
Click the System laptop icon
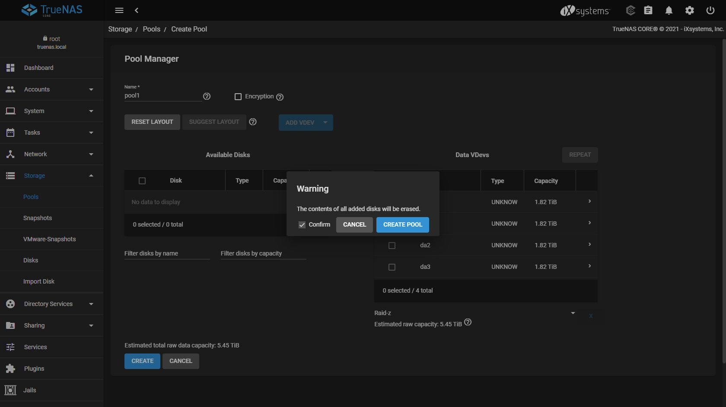(x=10, y=111)
